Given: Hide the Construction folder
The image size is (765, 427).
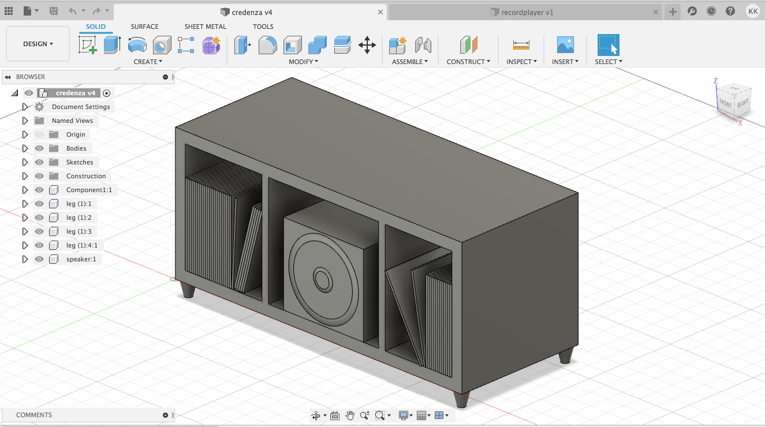Looking at the screenshot, I should pyautogui.click(x=39, y=176).
